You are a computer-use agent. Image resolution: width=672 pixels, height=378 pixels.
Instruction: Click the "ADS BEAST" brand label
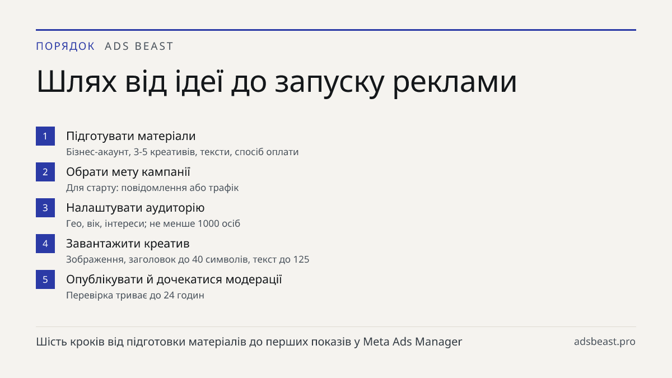click(139, 46)
